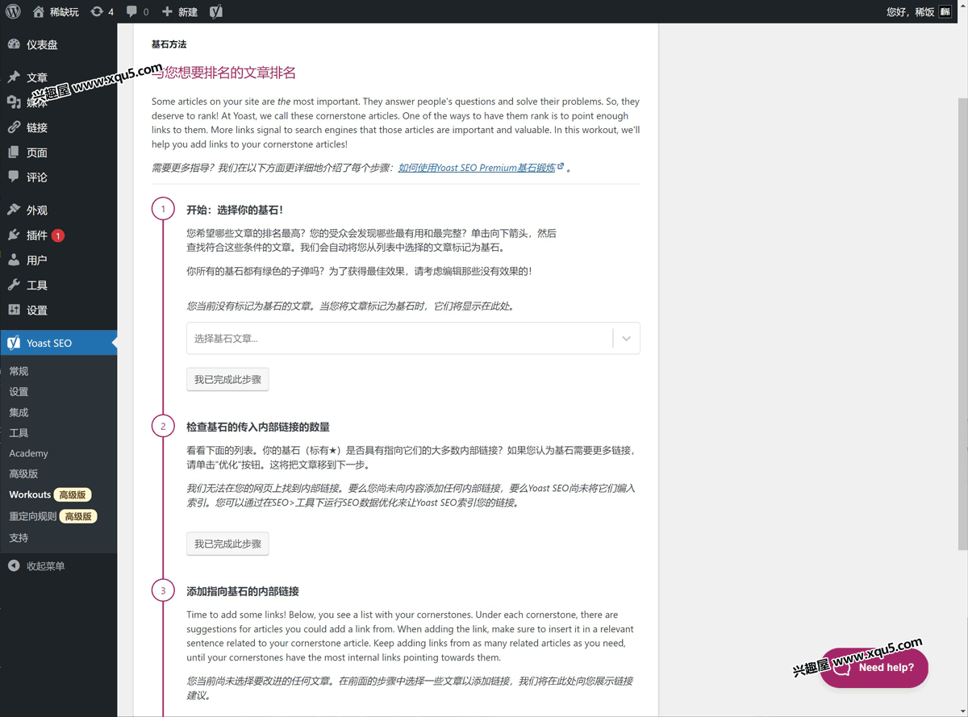
Task: Open the site home icon 稀缺玩
Action: [56, 11]
